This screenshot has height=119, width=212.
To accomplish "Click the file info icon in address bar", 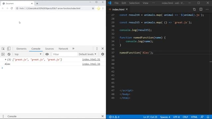I will coord(17,8).
